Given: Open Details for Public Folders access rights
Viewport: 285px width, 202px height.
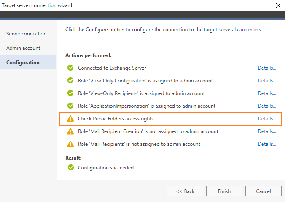Looking at the screenshot, I should coord(267,119).
